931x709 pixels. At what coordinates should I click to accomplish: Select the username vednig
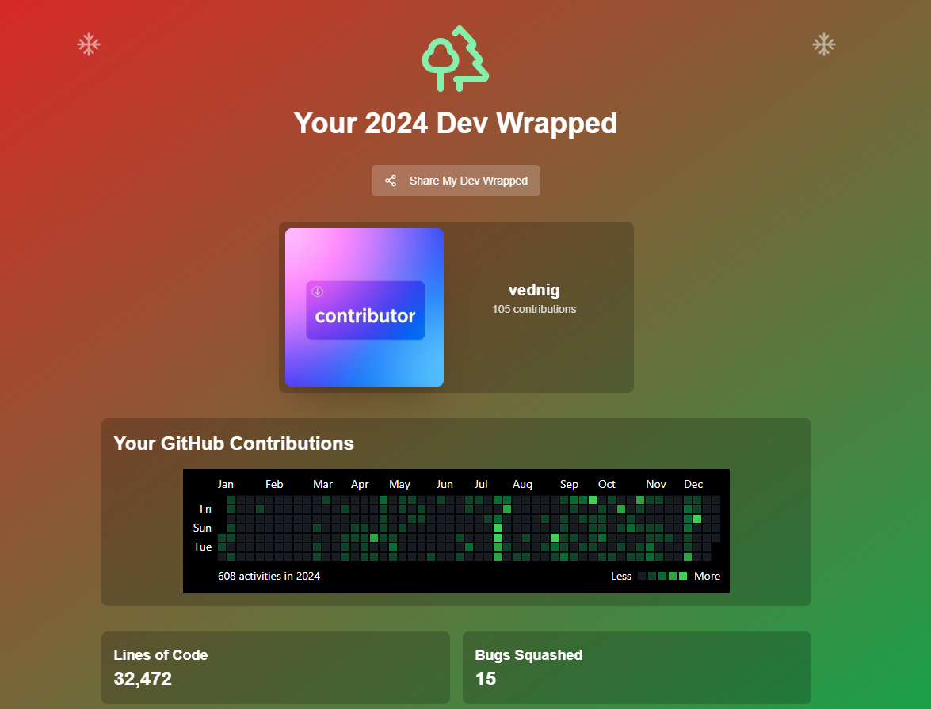click(x=534, y=290)
